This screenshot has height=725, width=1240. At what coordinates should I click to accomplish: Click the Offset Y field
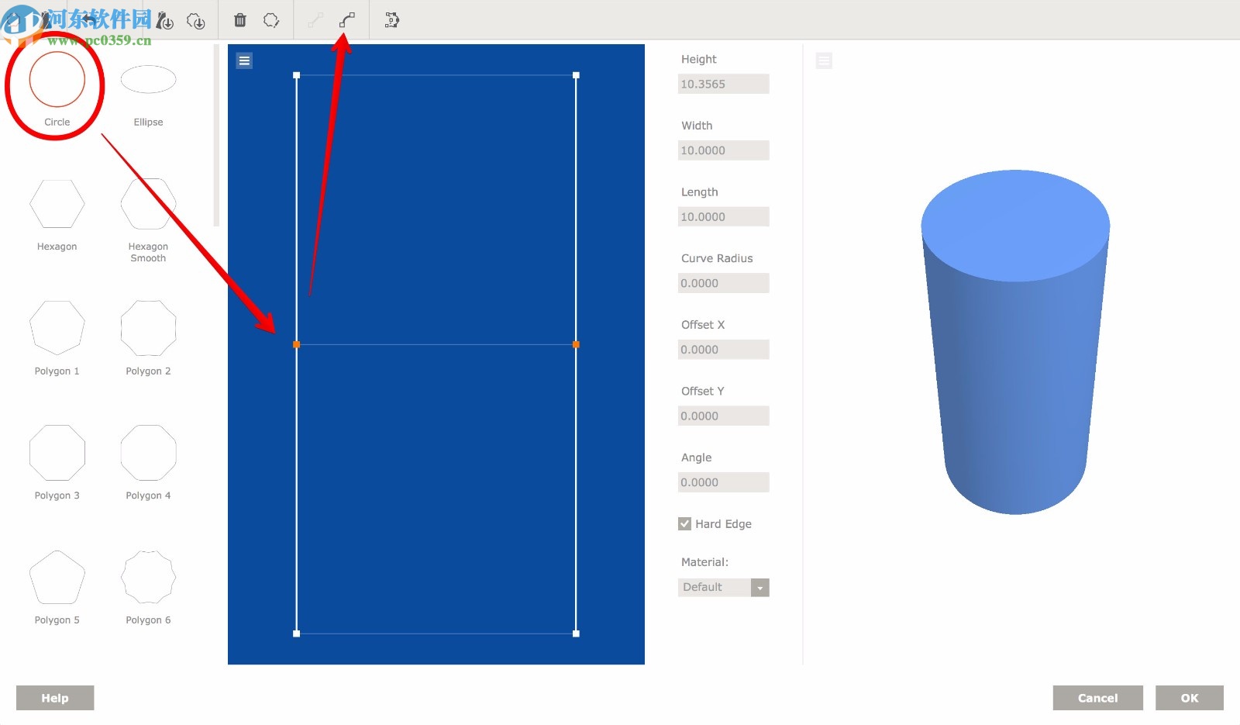click(x=723, y=416)
